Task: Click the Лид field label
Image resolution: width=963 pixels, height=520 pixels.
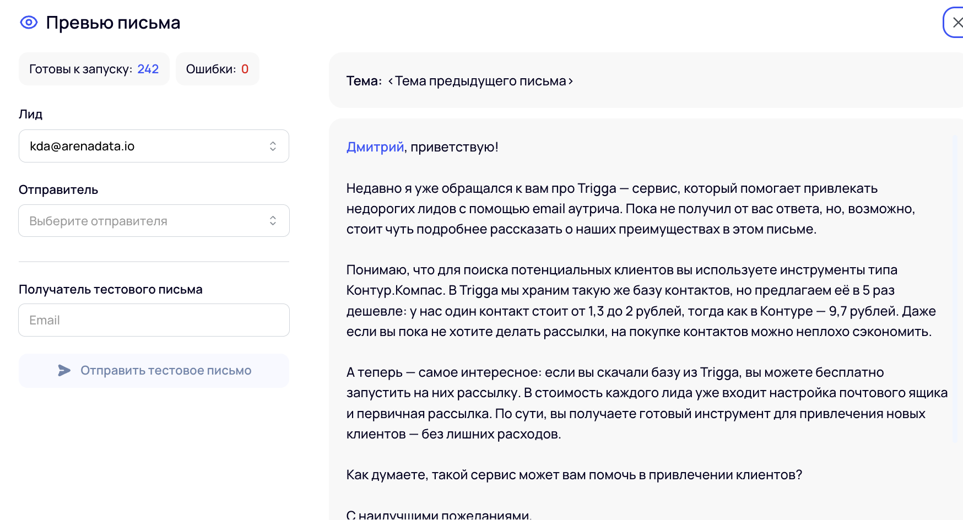Action: coord(31,114)
